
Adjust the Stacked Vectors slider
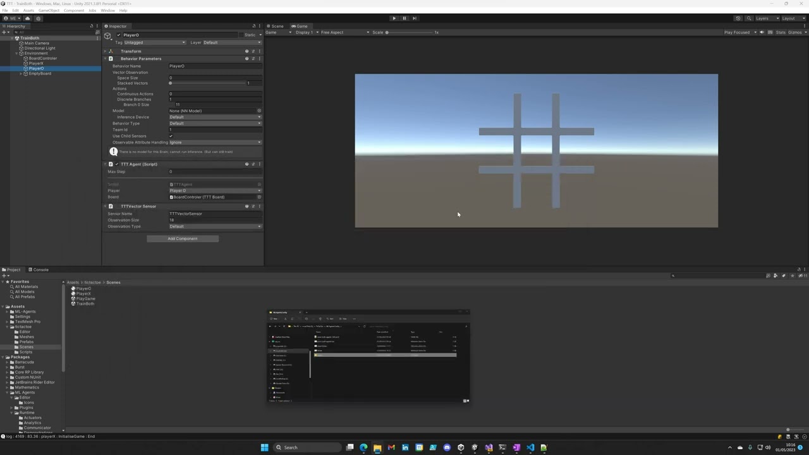coord(207,83)
